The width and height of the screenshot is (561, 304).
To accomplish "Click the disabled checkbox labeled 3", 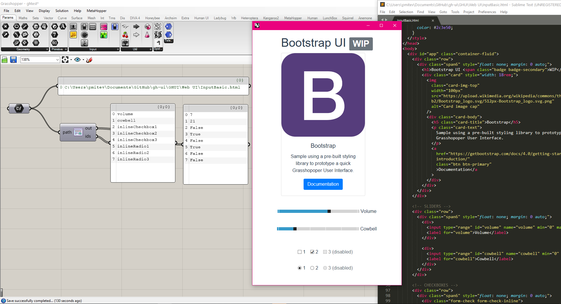I will [325, 252].
